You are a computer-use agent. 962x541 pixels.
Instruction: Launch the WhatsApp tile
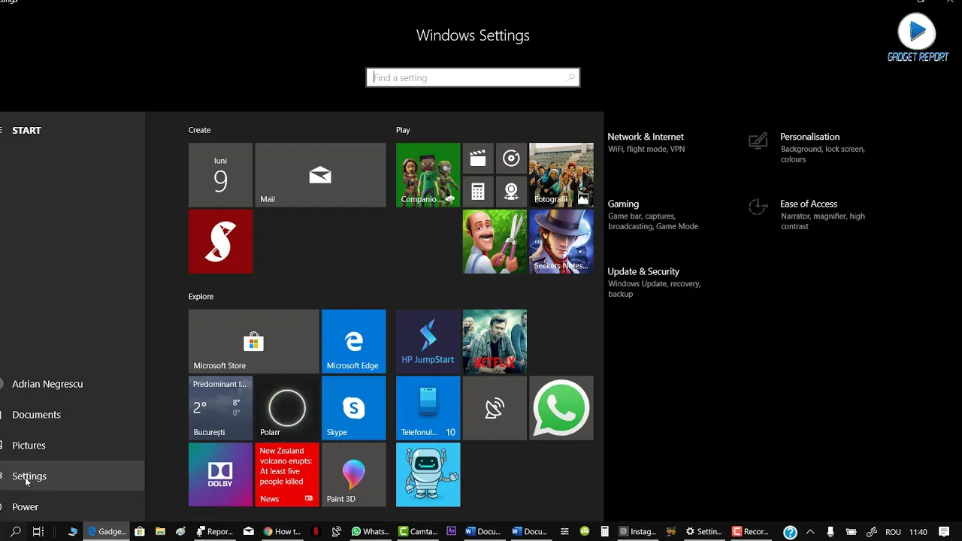(x=561, y=408)
